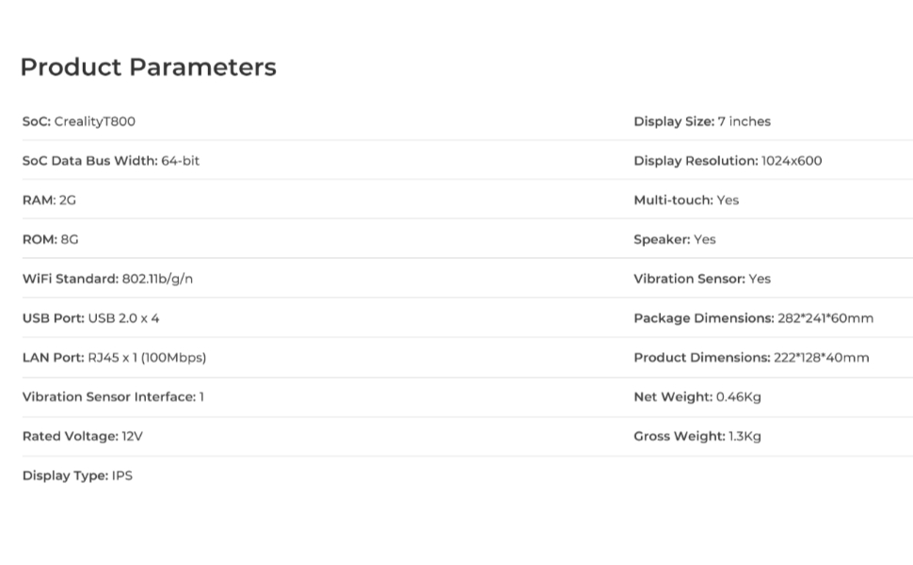Click the Package Dimensions 282*241*60mm entry
The height and width of the screenshot is (565, 913).
coord(753,319)
